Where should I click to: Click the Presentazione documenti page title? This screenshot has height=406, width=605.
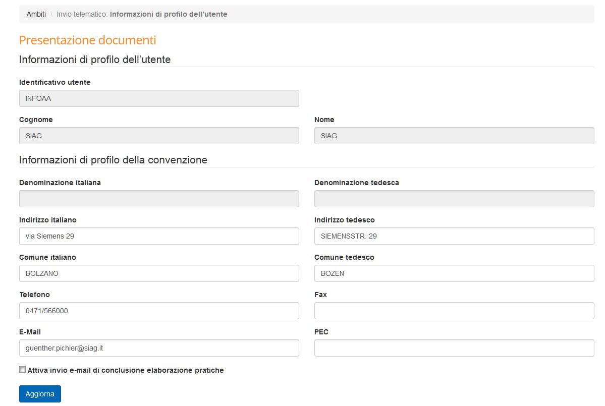click(x=87, y=40)
